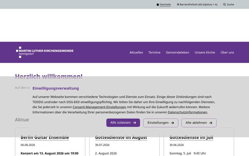Click the home icon beside Startseite
249x156 pixels.
click(x=158, y=5)
